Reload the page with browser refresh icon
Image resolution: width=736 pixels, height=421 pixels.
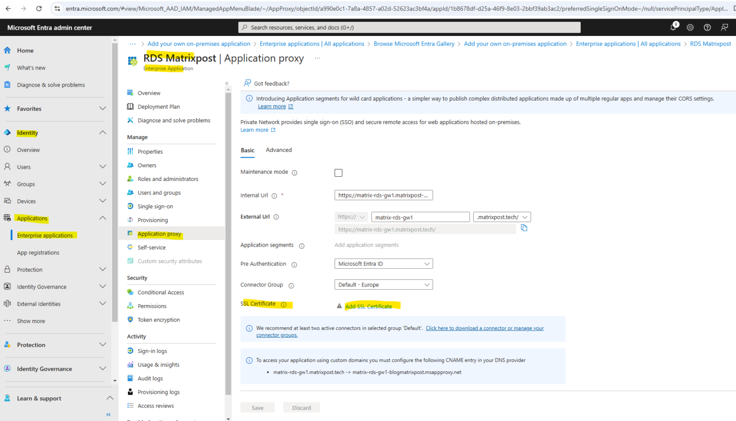39,9
